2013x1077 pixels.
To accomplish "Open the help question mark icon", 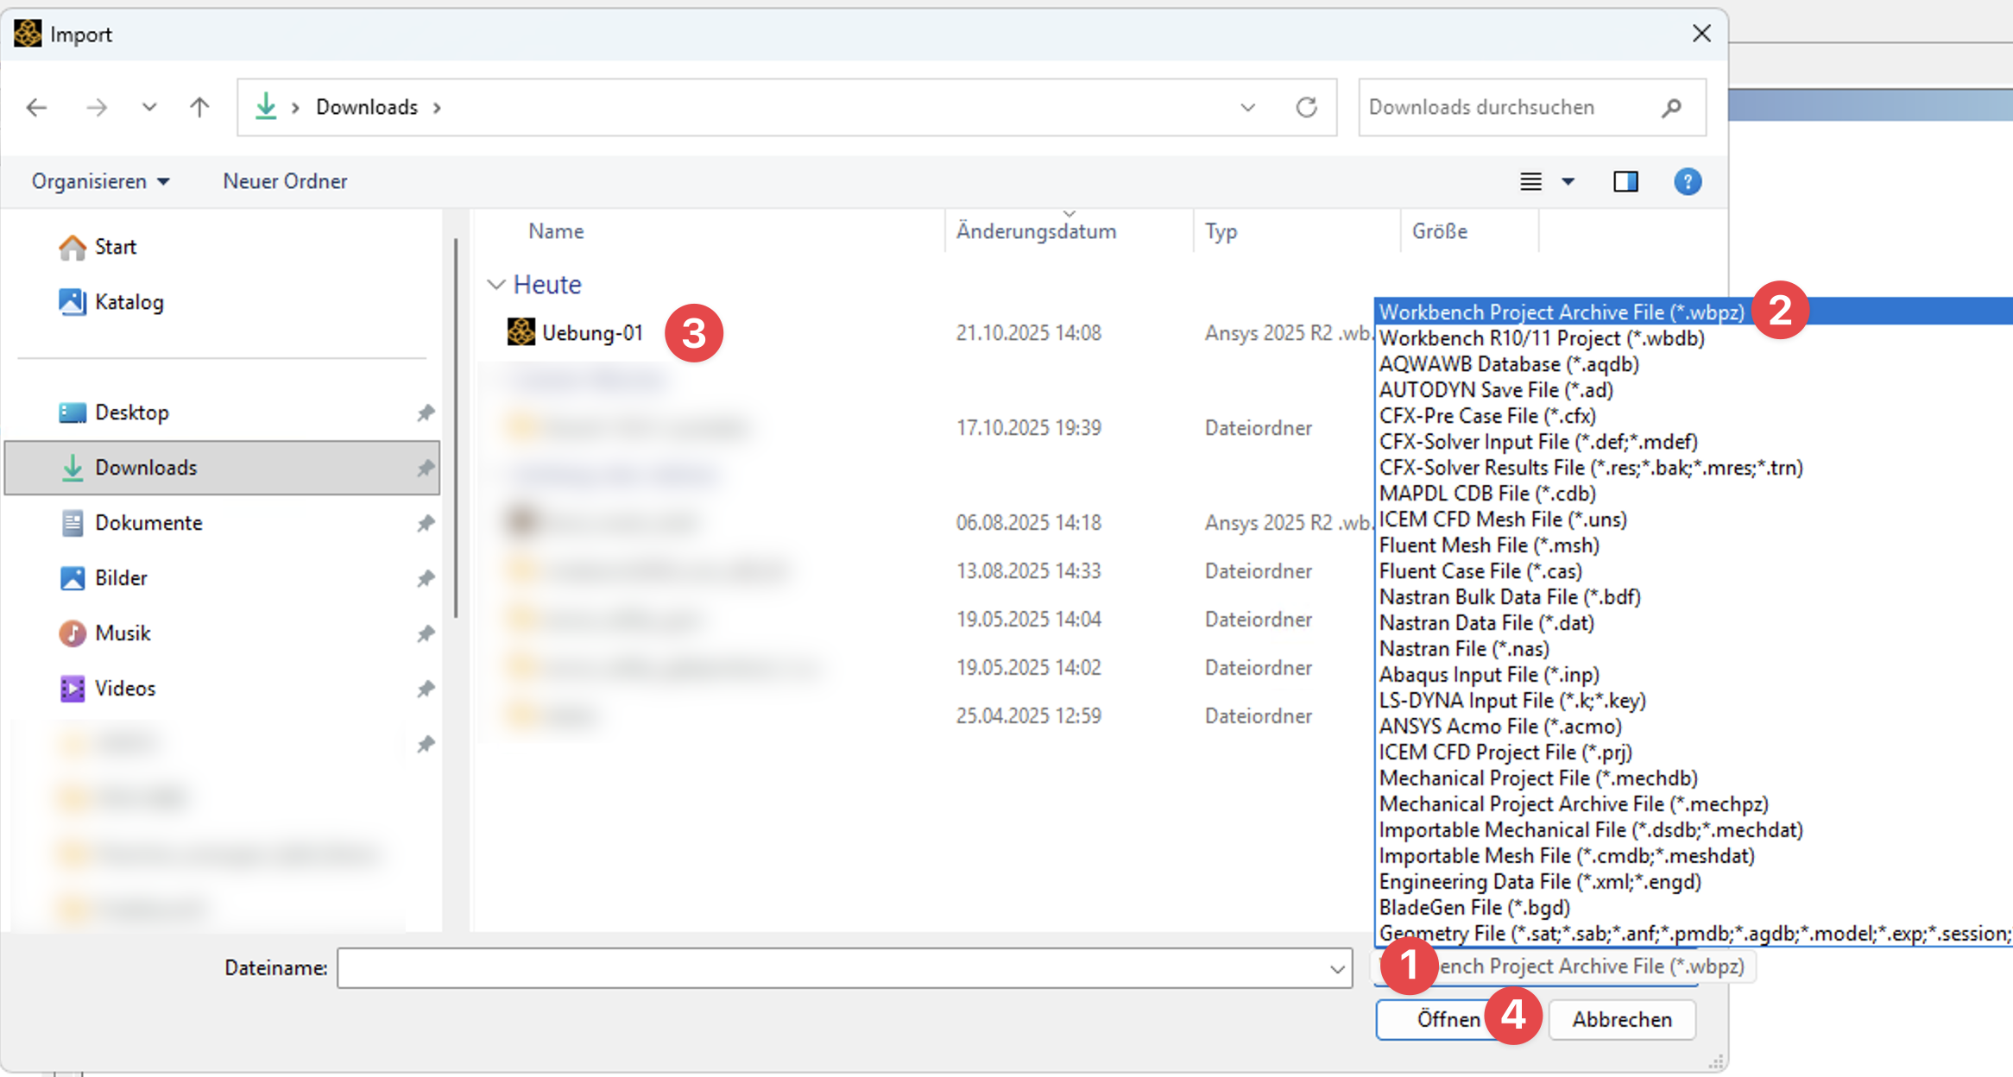I will click(1688, 181).
